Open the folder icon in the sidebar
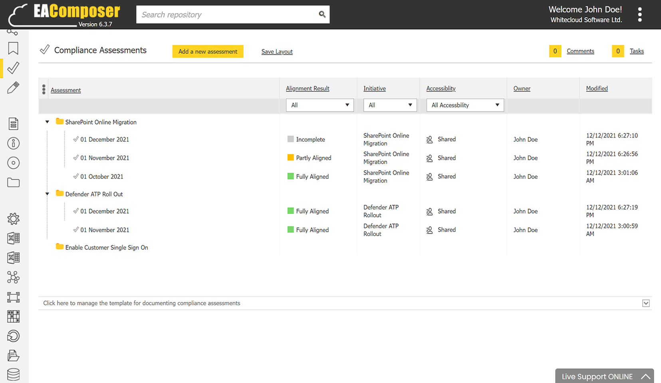This screenshot has width=661, height=383. click(13, 183)
